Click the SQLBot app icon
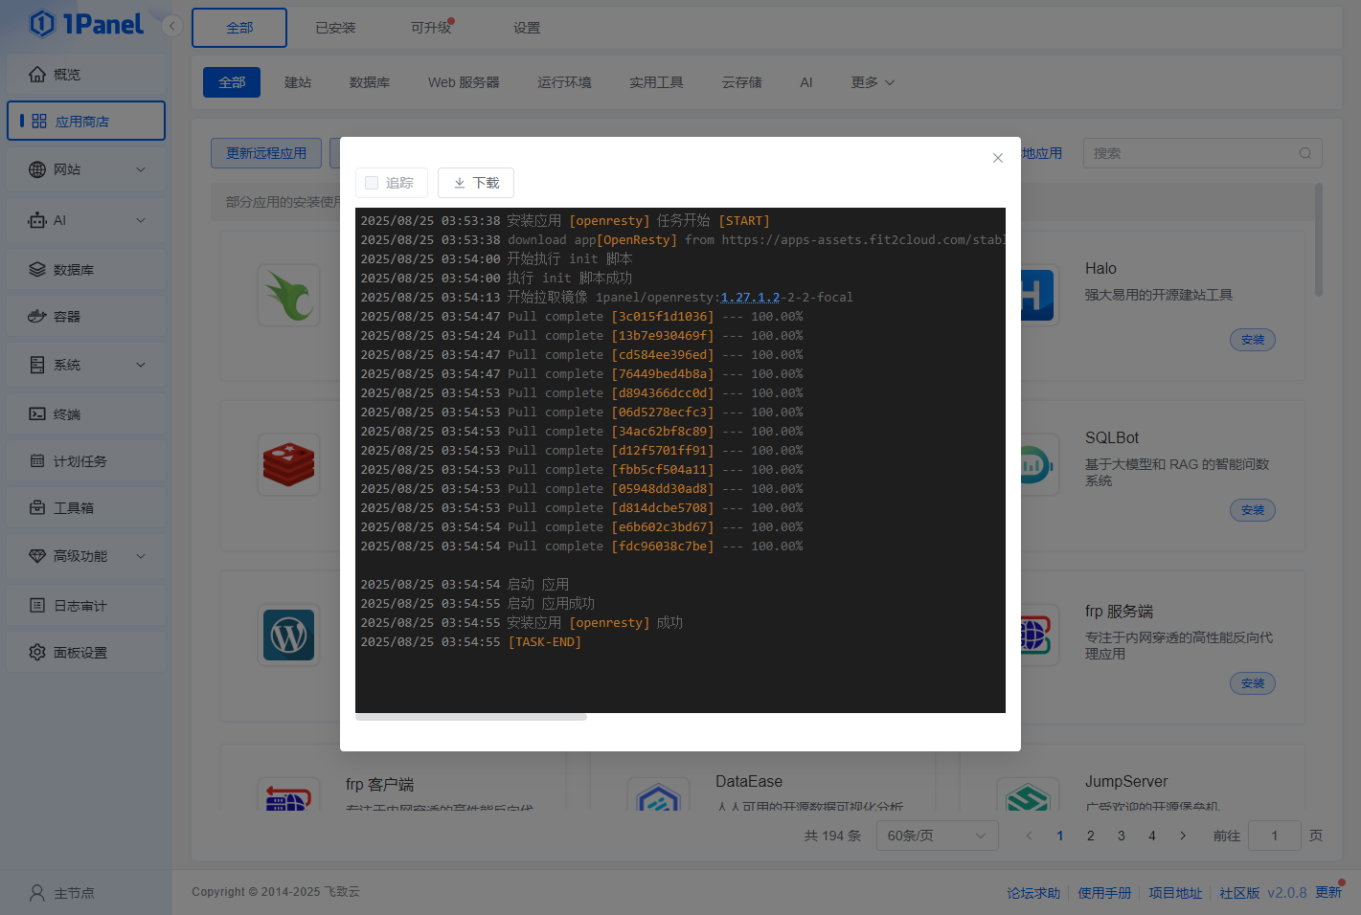Screen dimensions: 1361x915 [x=1036, y=465]
